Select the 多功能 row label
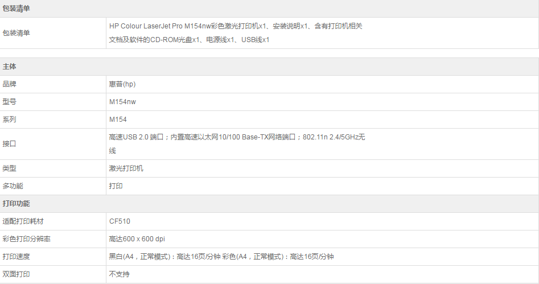539x284 pixels. click(13, 186)
